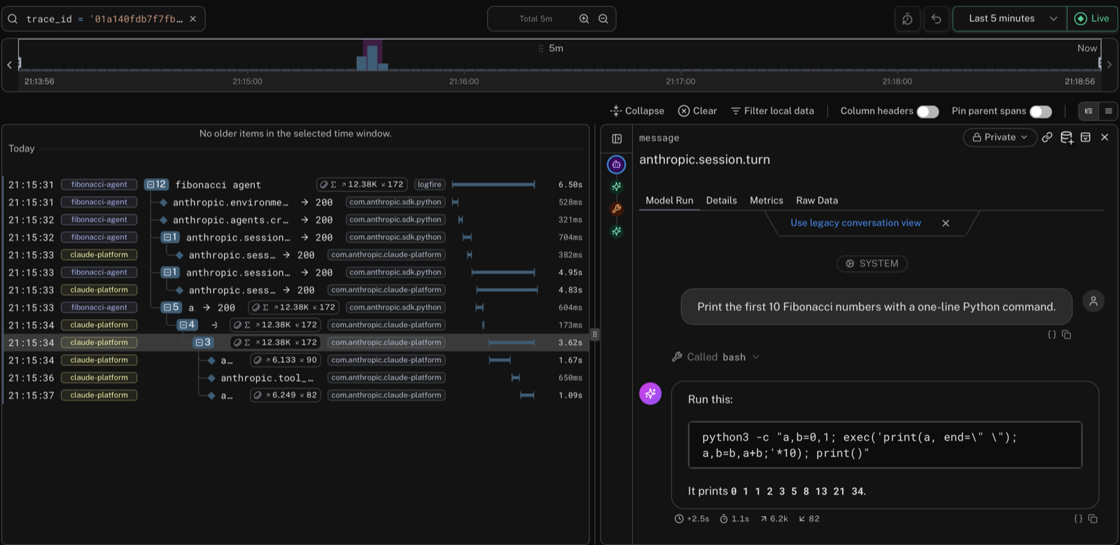This screenshot has width=1120, height=545.
Task: Zoom out the timeline with magnifier minus
Action: point(603,19)
